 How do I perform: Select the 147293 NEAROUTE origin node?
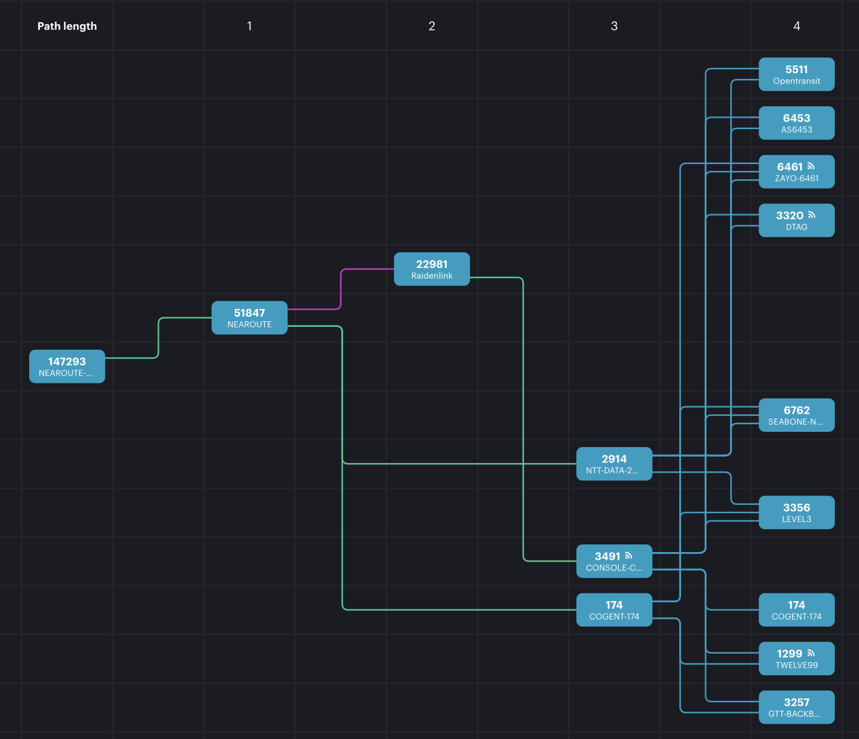click(x=67, y=366)
